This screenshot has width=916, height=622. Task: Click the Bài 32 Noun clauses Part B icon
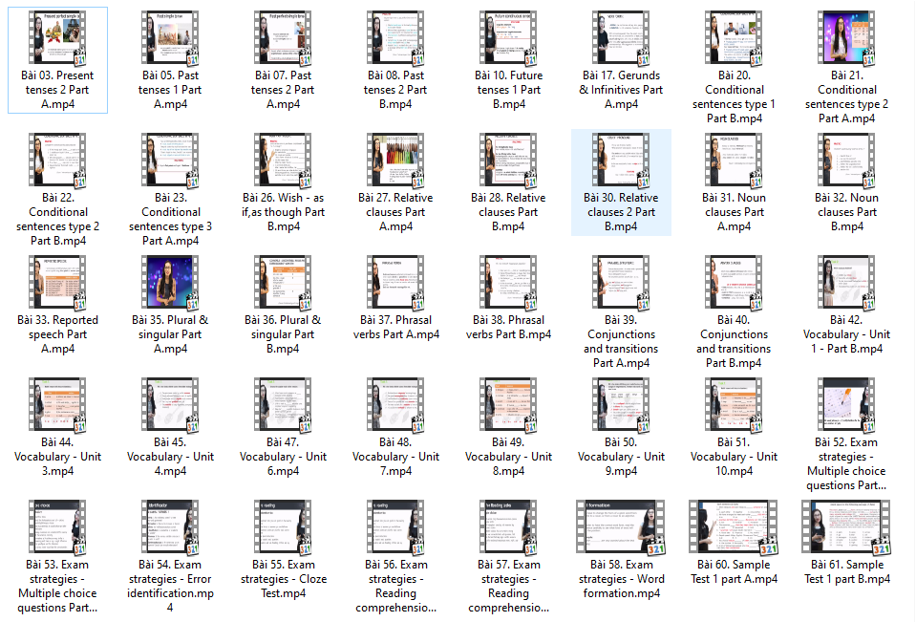tap(846, 161)
